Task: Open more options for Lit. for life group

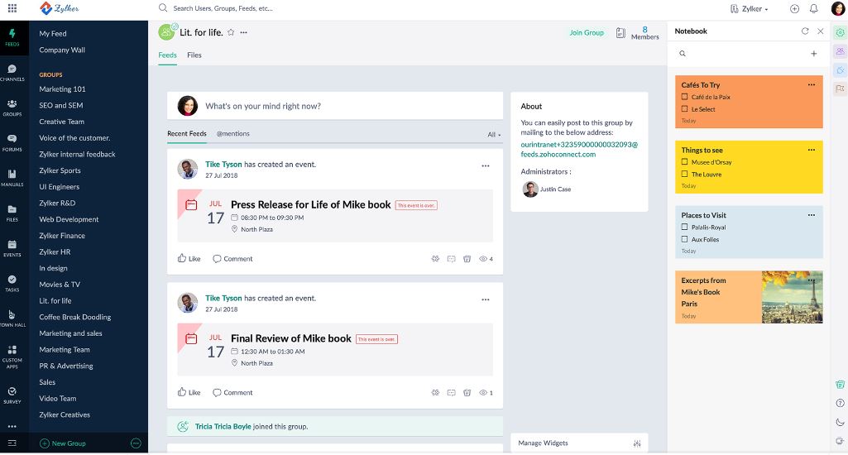Action: pos(244,32)
